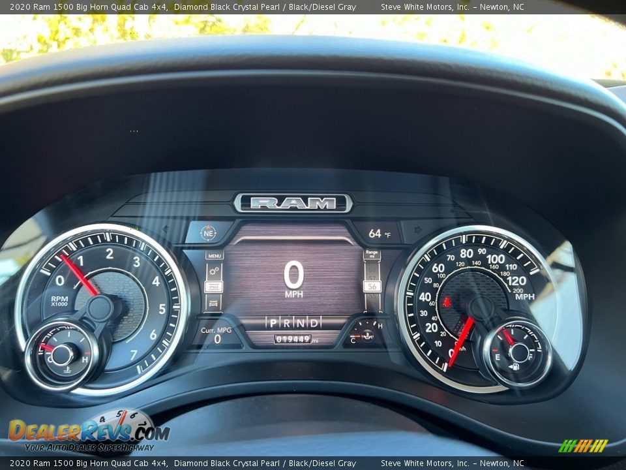Tap the oil temperature gauge icon
626x470 pixels.
point(366,336)
